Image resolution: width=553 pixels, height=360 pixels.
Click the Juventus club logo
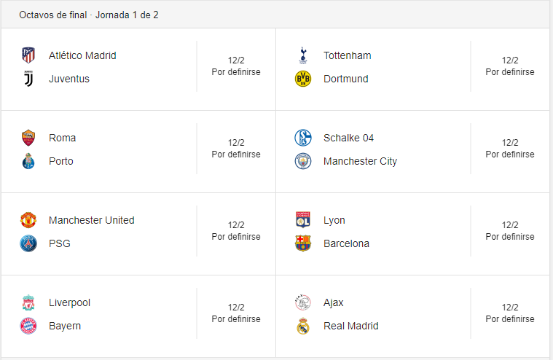pyautogui.click(x=28, y=79)
